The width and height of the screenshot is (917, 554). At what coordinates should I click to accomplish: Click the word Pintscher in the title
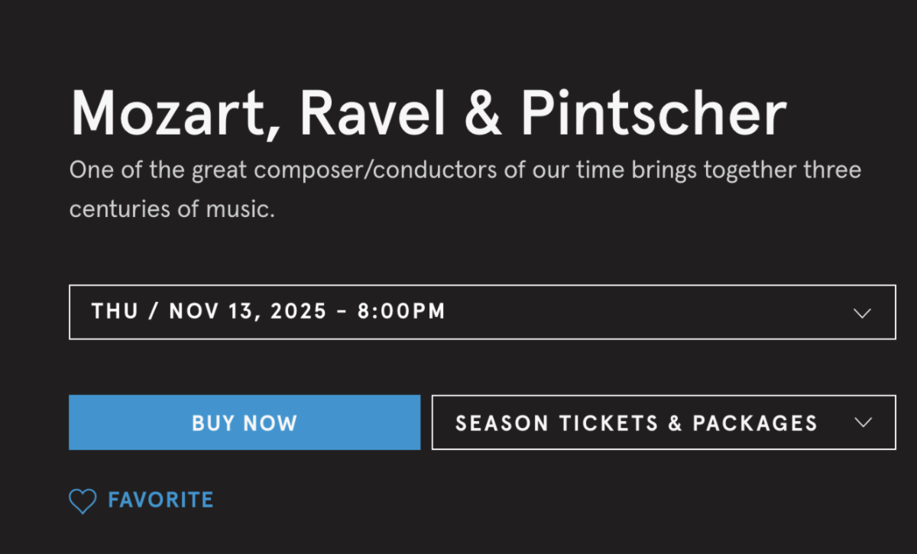(654, 113)
